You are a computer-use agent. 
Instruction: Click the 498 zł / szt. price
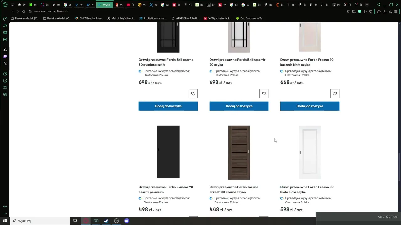[151, 210]
